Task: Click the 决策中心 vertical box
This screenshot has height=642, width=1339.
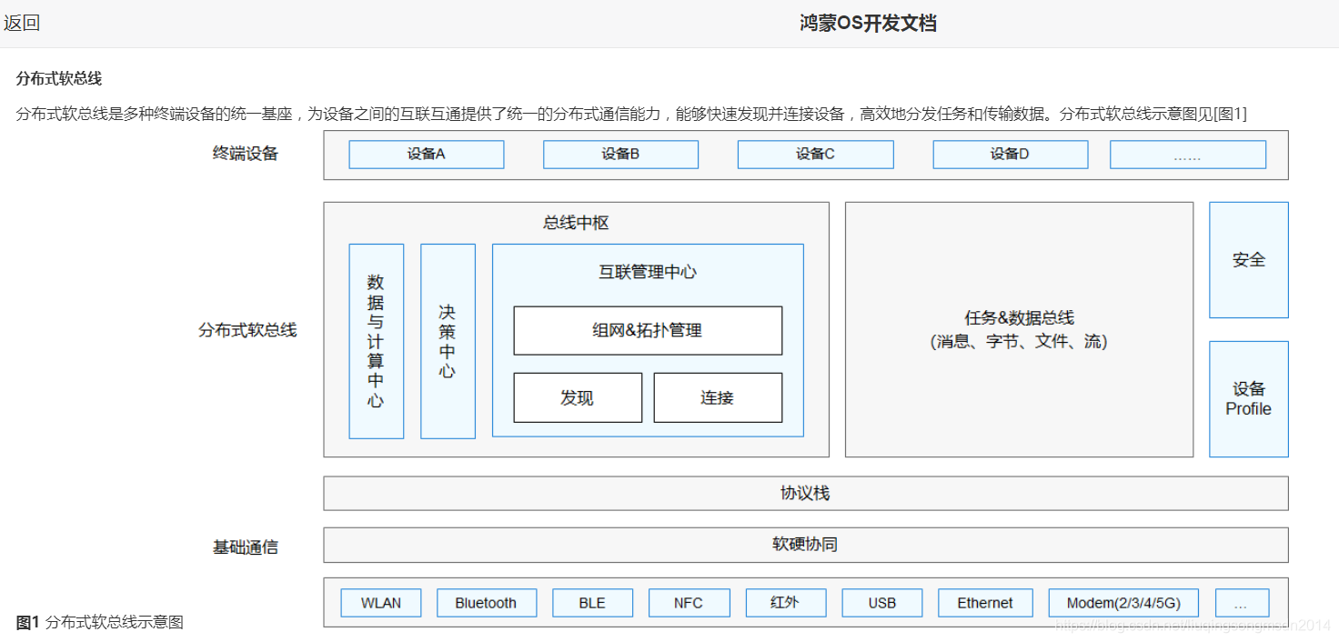Action: [x=448, y=341]
